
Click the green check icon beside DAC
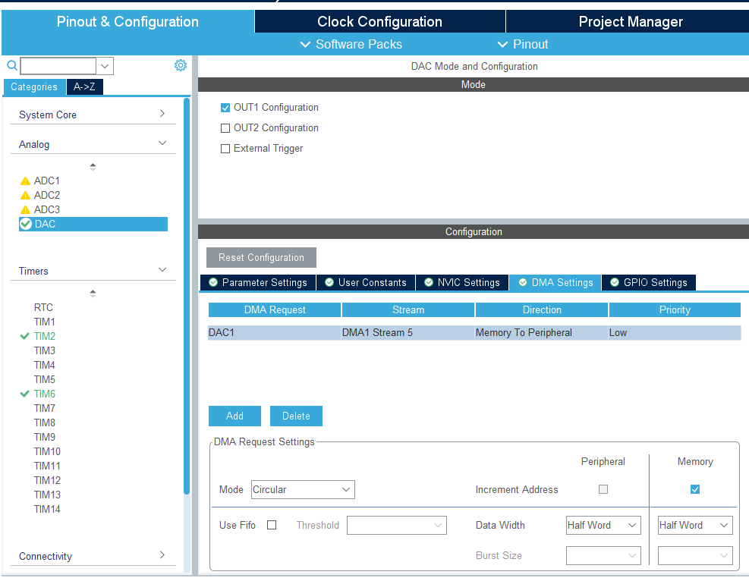[x=26, y=224]
